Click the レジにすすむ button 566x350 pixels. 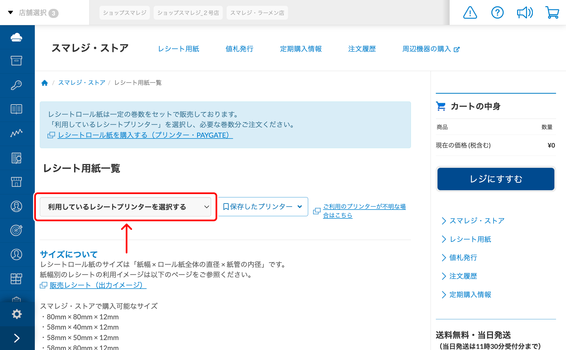coord(496,179)
